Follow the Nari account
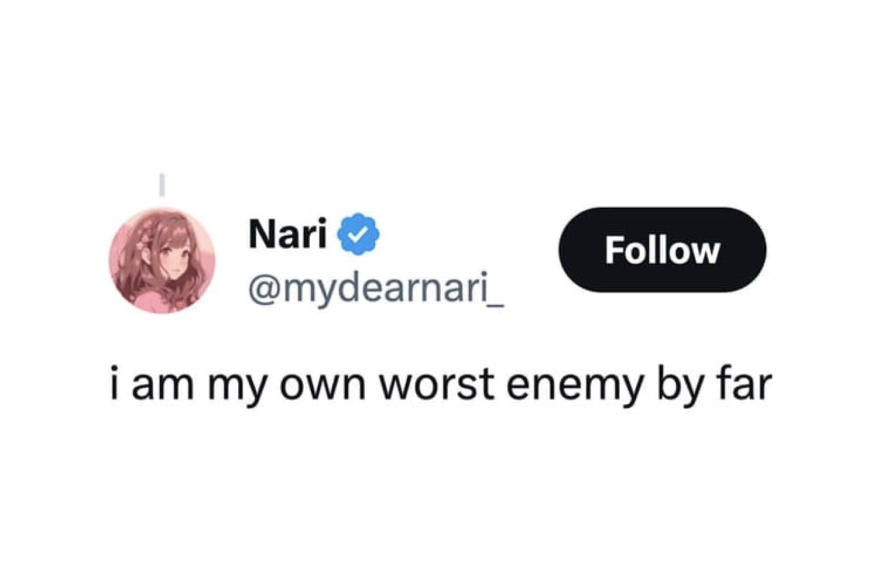Image resolution: width=892 pixels, height=578 pixels. point(662,250)
